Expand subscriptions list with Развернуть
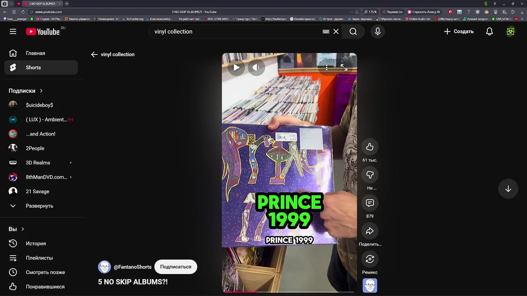This screenshot has width=527, height=296. (41, 206)
